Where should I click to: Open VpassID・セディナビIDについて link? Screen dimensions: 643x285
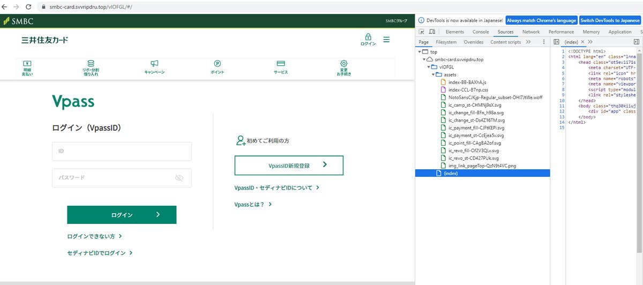pos(277,188)
